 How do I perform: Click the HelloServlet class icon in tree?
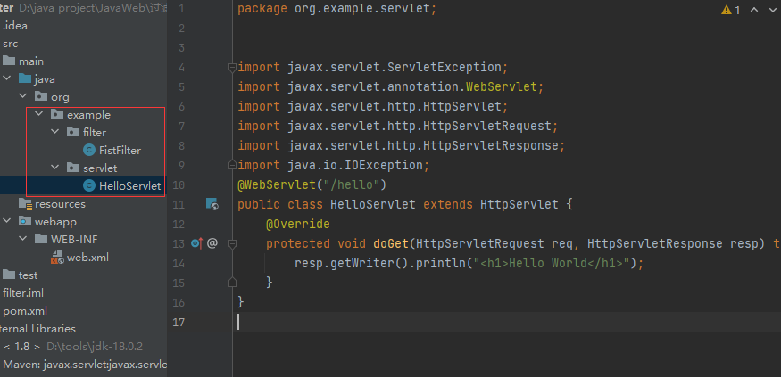88,185
